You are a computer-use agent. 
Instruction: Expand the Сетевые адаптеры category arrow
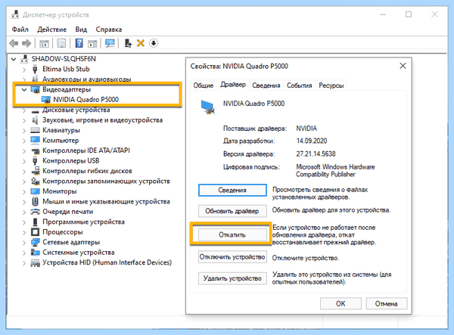pos(24,243)
